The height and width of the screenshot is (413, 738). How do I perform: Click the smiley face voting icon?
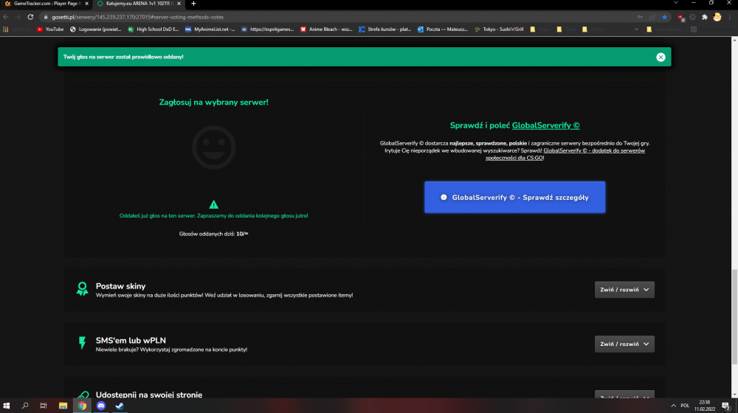point(214,147)
